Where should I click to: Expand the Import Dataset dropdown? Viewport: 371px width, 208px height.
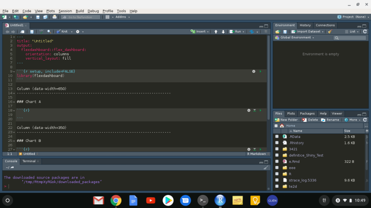tap(308, 31)
